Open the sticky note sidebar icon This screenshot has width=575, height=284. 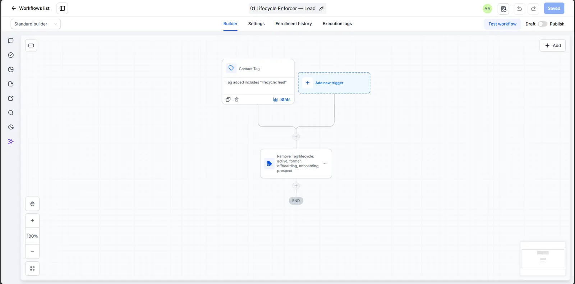point(11,84)
